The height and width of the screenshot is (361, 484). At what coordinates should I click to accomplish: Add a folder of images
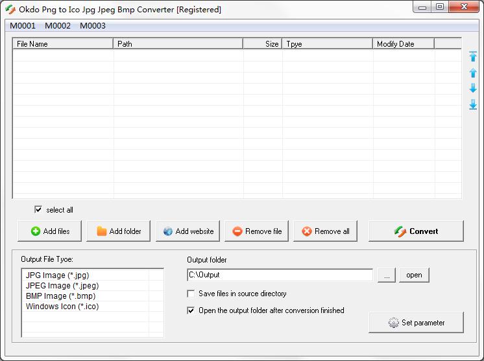(x=119, y=231)
